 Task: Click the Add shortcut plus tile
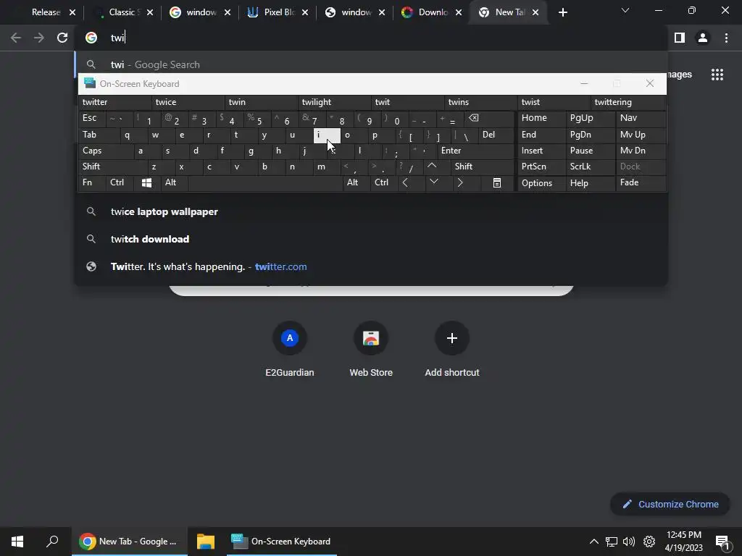point(452,350)
